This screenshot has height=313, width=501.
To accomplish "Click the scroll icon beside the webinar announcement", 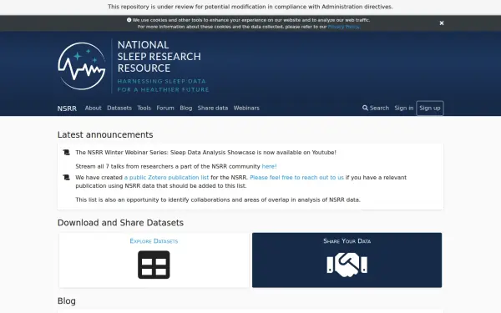I will [x=67, y=153].
